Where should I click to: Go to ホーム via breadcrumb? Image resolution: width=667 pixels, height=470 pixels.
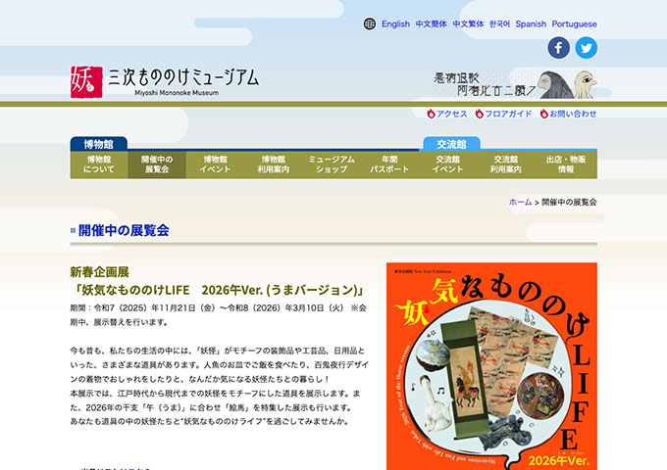[x=520, y=202]
